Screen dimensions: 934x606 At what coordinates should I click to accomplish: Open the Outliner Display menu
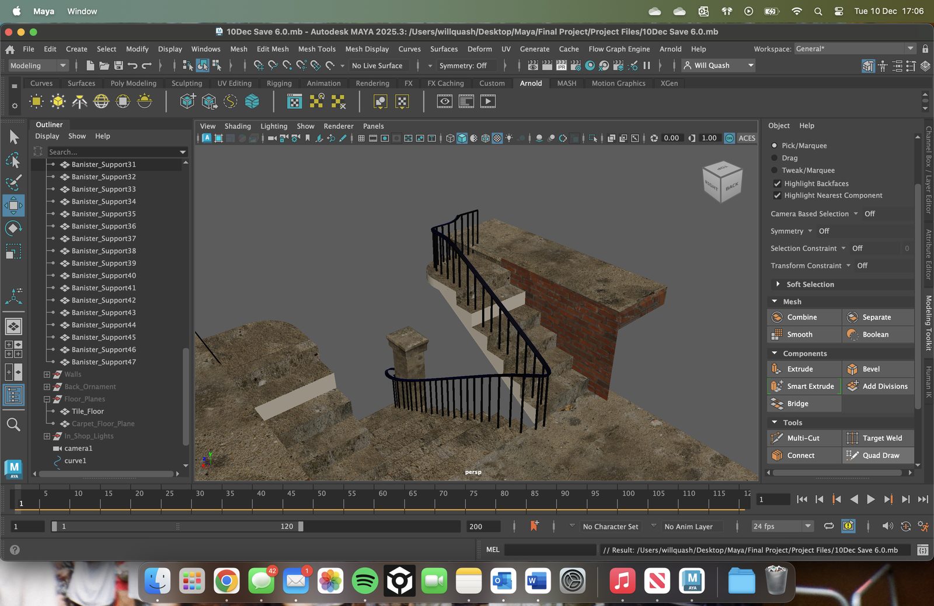[47, 136]
